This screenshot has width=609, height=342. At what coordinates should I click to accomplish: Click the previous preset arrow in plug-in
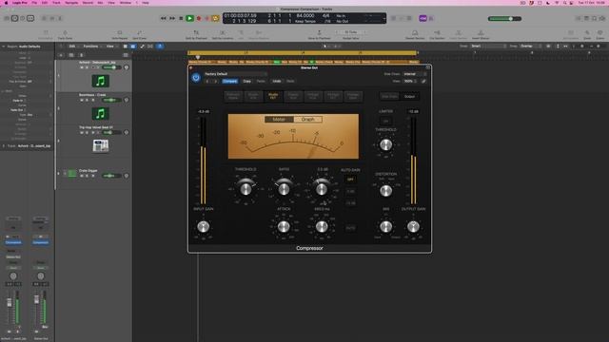(207, 81)
